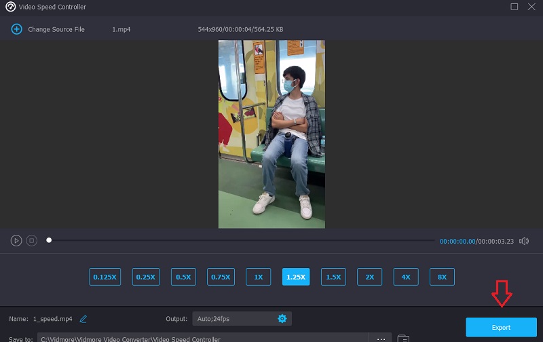
Task: Open output settings via gear icon
Action: click(x=282, y=318)
